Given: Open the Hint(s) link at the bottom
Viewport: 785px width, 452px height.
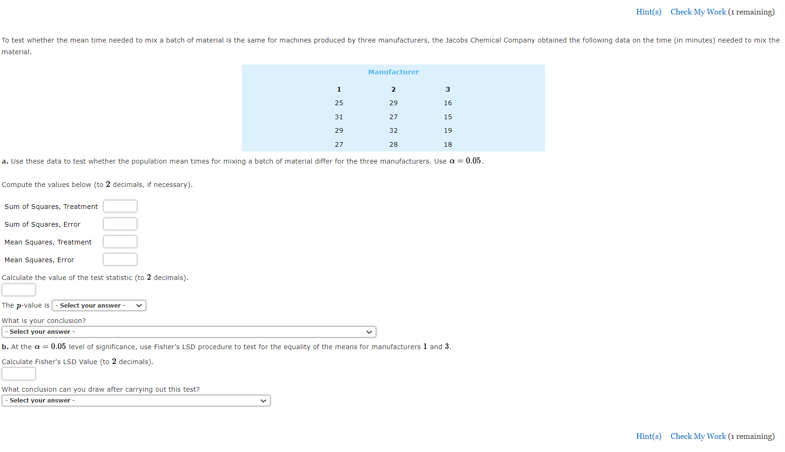Looking at the screenshot, I should (648, 436).
